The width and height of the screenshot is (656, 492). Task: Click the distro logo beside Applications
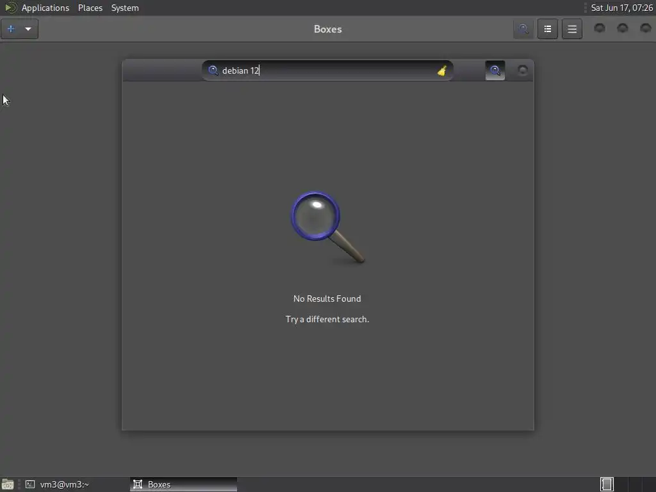coord(10,8)
